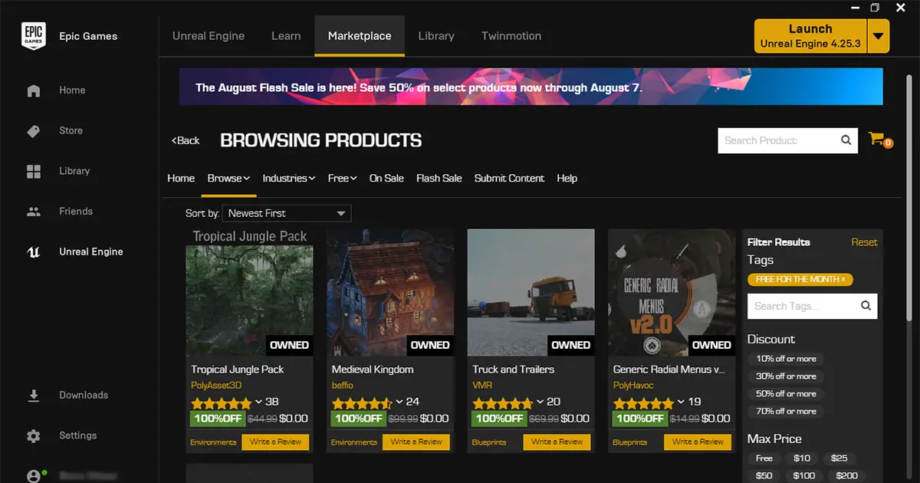Open Home via the house icon
The image size is (920, 483).
click(34, 90)
